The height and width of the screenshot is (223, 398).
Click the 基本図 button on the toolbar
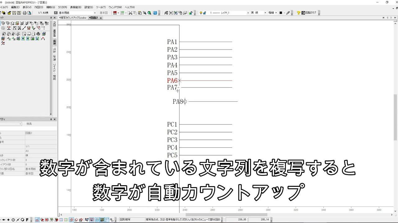coord(104,13)
